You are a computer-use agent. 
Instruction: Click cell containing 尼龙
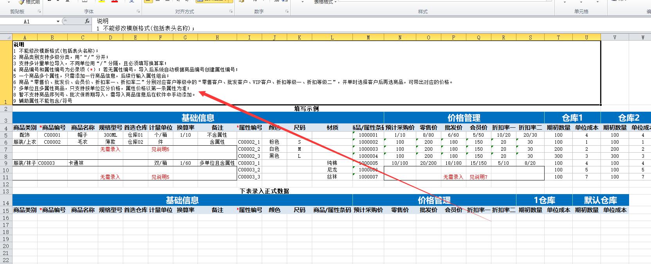332,170
